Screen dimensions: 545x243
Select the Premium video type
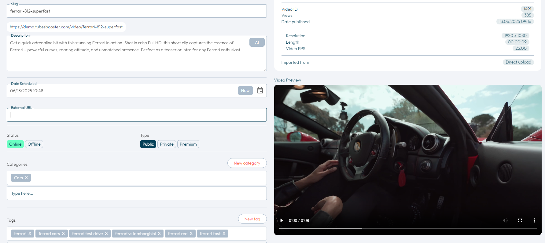coord(188,144)
